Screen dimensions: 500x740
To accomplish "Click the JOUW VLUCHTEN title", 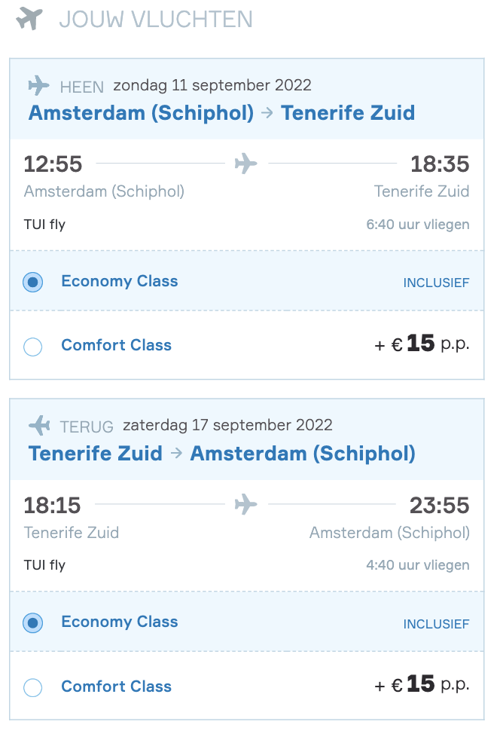I will pos(156,20).
